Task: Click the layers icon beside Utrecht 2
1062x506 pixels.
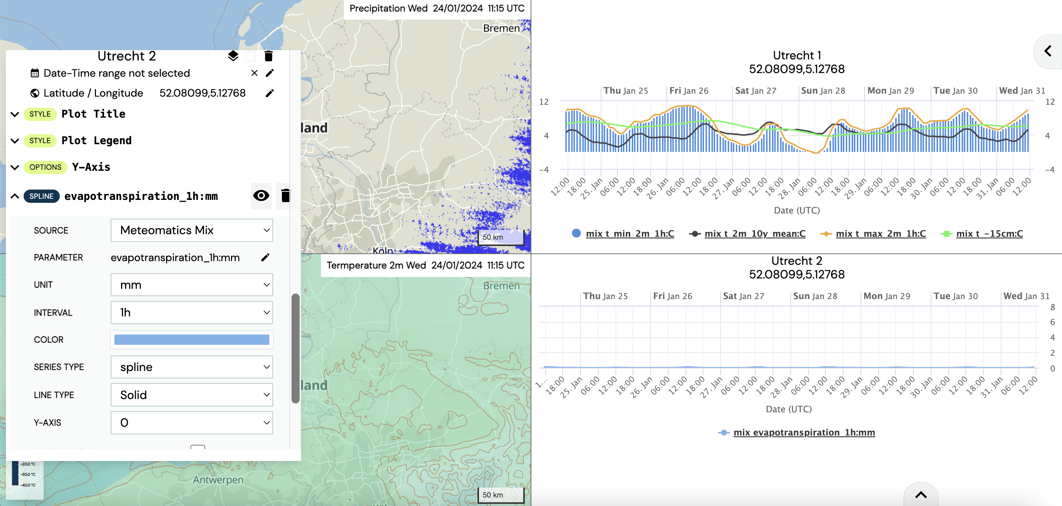Action: pyautogui.click(x=233, y=56)
